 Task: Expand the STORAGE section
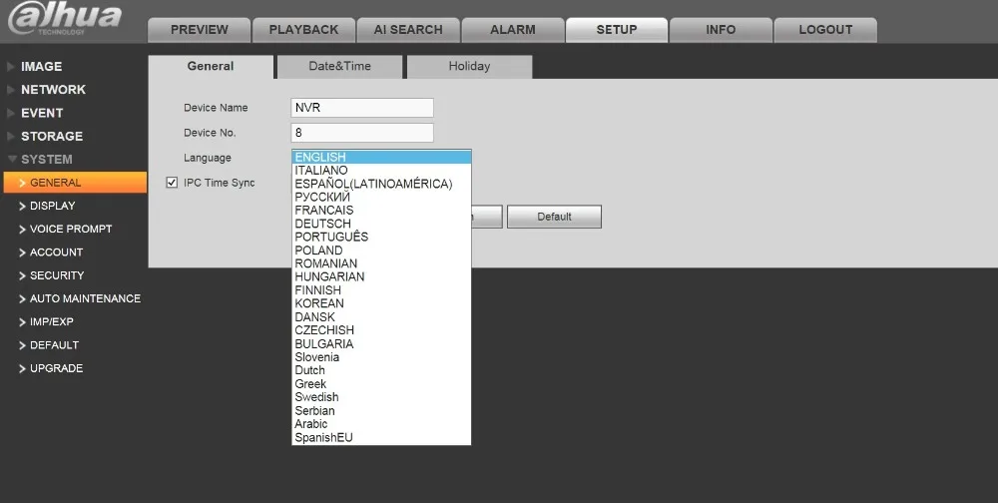[52, 137]
